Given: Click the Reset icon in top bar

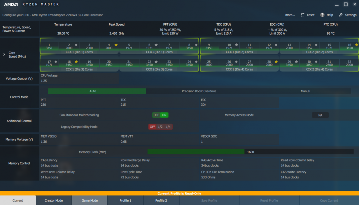Looking at the screenshot, I should point(303,15).
